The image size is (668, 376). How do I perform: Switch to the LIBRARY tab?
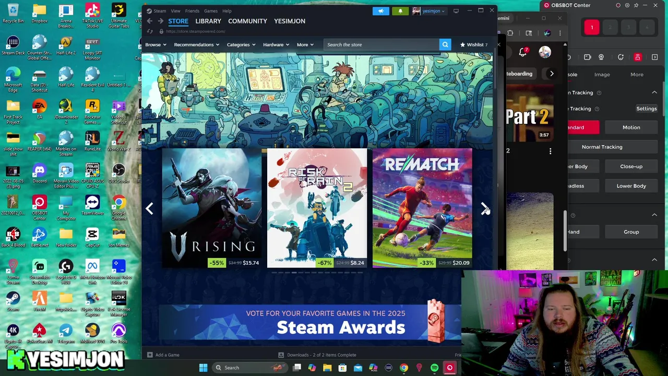tap(208, 21)
